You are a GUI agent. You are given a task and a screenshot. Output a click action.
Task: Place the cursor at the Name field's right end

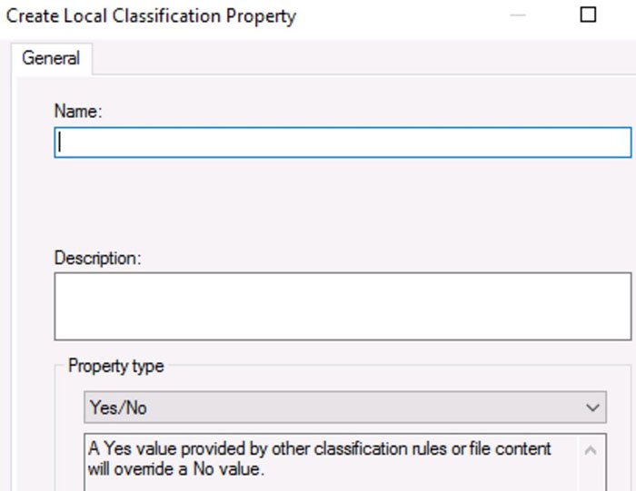click(622, 142)
